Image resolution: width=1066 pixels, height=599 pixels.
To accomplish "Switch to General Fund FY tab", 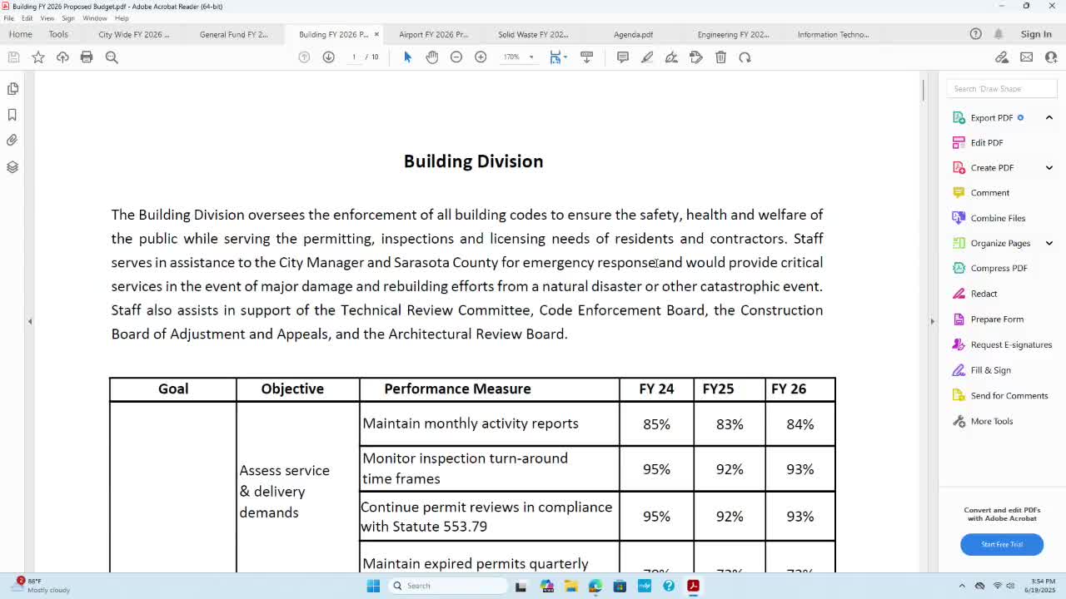I will pos(234,34).
